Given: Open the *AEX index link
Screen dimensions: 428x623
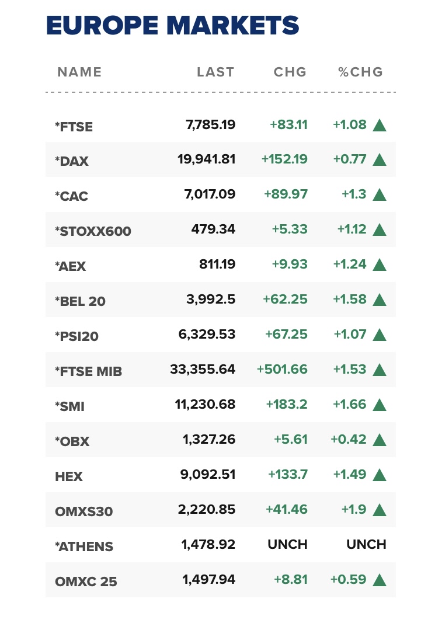Looking at the screenshot, I should pos(71,266).
